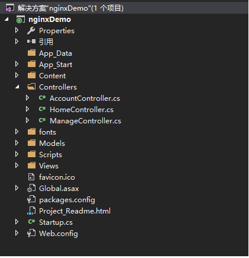Select the 引用 label
Screen dimensions: 249x258
(46, 42)
